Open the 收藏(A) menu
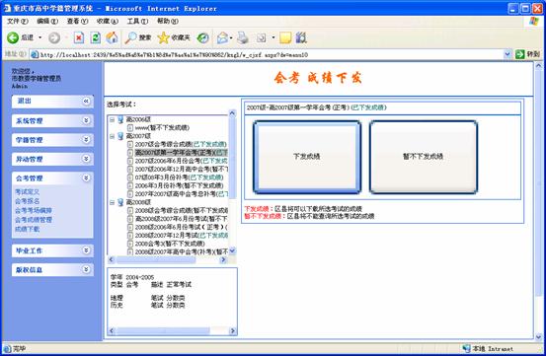Viewport: 546px width, 356px height. coord(108,22)
